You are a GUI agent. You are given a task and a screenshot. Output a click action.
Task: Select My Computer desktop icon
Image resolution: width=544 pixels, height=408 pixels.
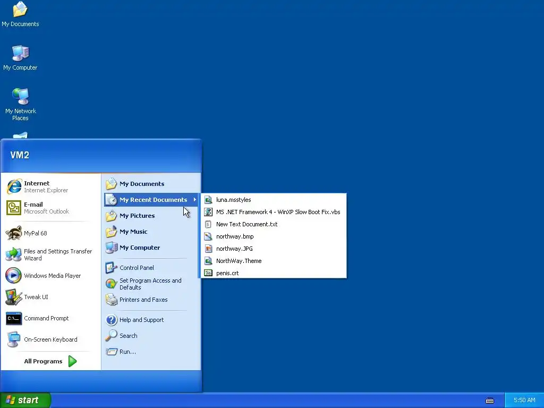20,53
